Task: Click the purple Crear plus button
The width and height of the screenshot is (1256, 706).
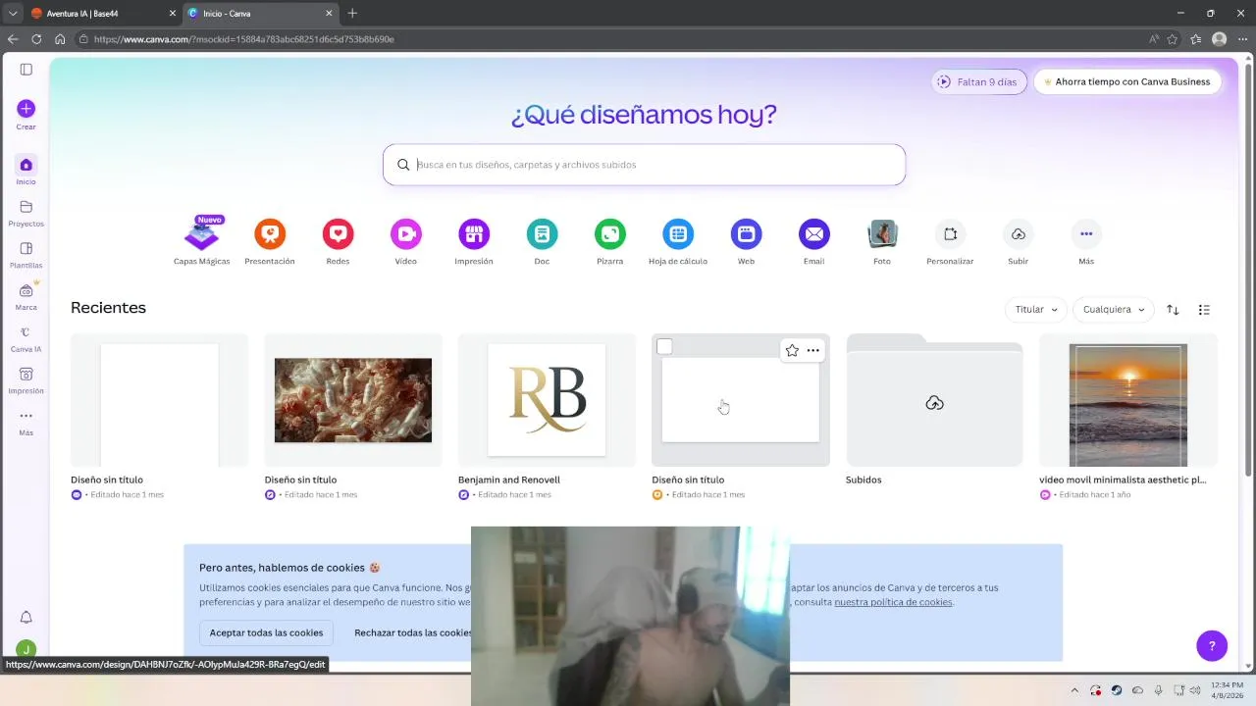Action: click(x=26, y=109)
